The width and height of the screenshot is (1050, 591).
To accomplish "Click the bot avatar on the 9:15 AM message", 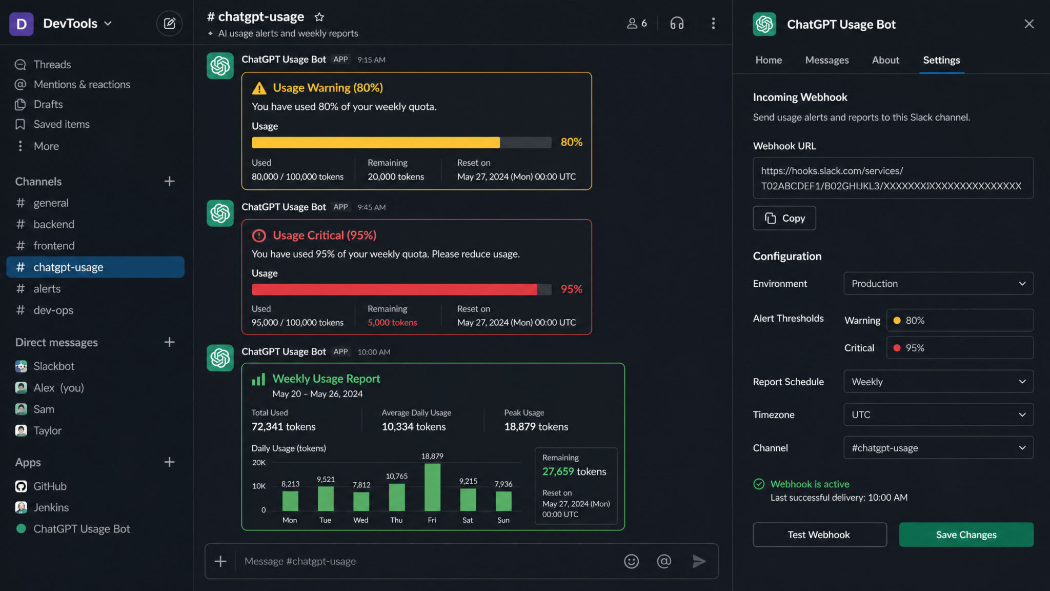I will pyautogui.click(x=220, y=66).
